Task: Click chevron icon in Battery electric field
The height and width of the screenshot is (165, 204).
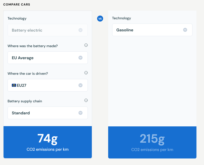Action: (80, 30)
